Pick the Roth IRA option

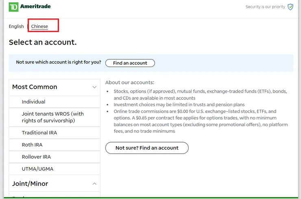coord(32,145)
